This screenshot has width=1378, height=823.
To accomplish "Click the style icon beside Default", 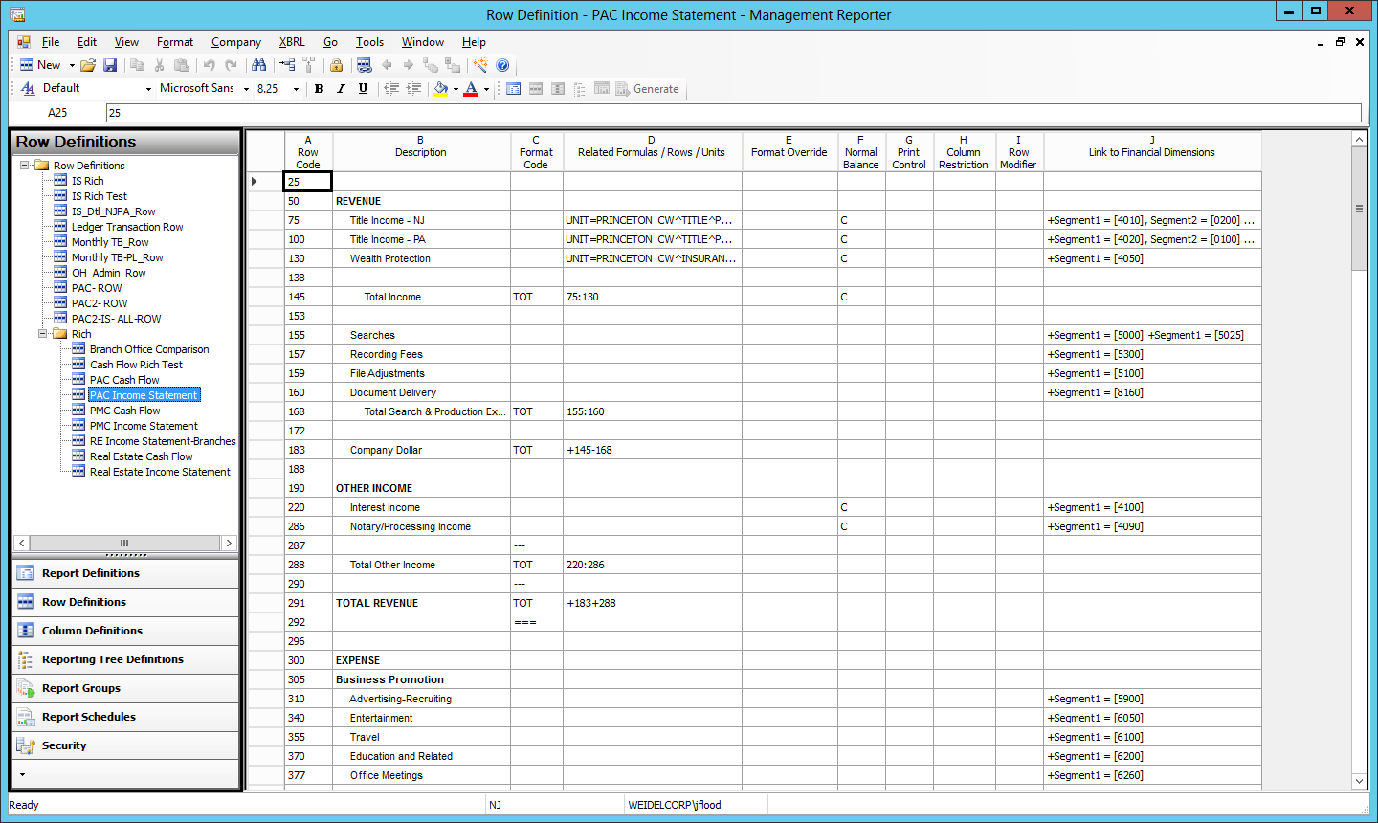I will coord(28,88).
